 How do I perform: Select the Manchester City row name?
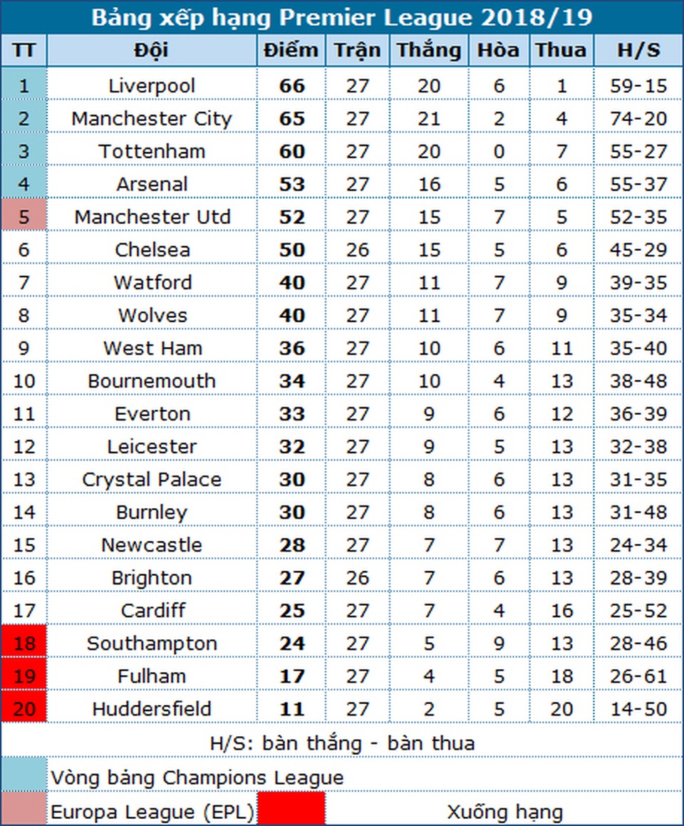(152, 119)
